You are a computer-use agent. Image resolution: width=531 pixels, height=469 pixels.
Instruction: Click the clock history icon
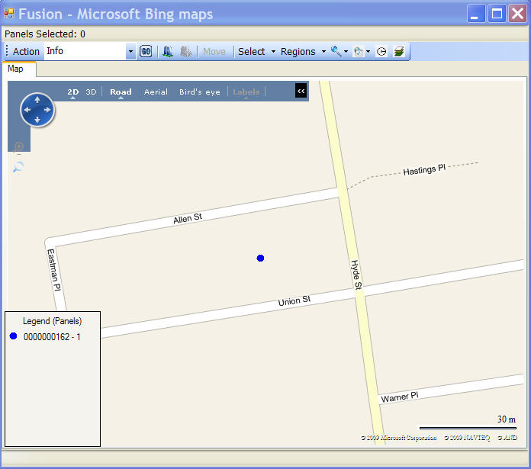pos(381,52)
